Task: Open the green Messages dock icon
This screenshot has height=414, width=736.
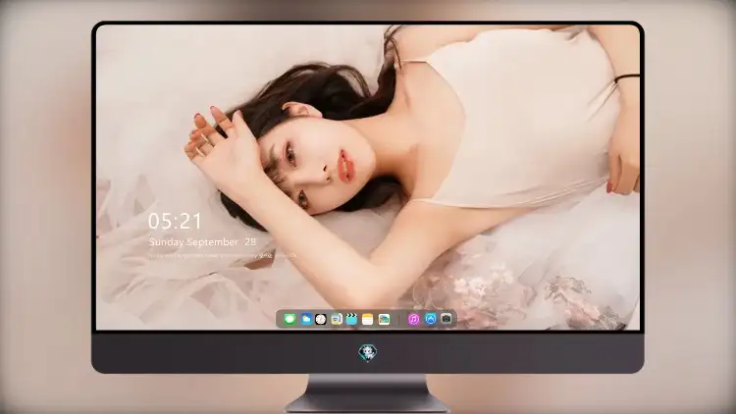Action: tap(290, 319)
